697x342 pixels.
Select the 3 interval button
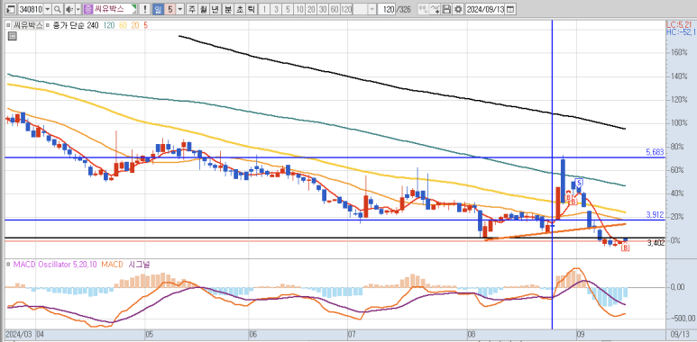point(276,9)
